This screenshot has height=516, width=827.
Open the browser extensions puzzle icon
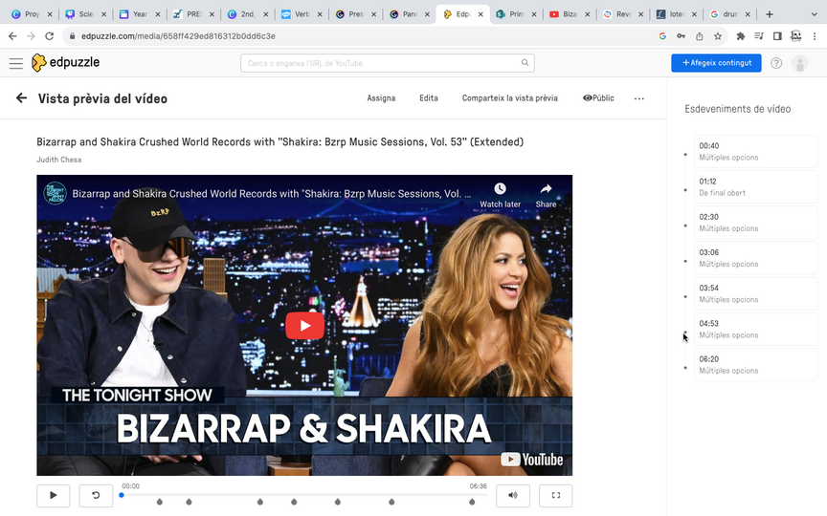coord(741,35)
